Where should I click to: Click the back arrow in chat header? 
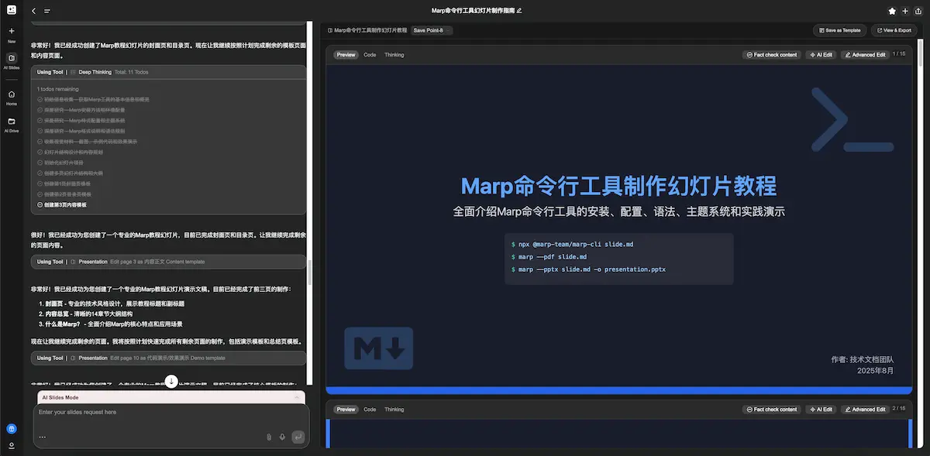click(x=34, y=11)
